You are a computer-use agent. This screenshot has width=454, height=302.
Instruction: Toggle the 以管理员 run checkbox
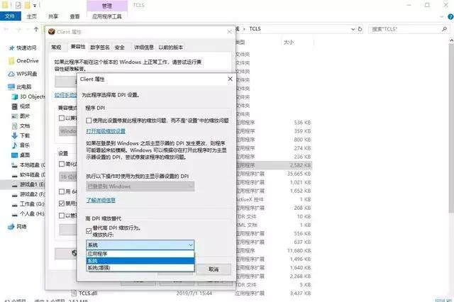(x=62, y=216)
